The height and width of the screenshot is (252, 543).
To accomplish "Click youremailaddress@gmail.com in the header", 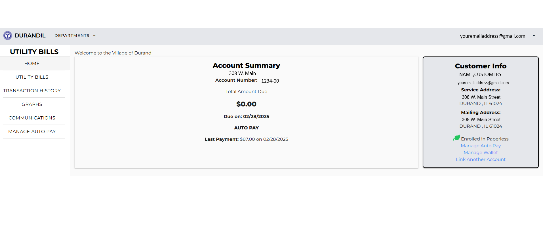I will tap(493, 36).
